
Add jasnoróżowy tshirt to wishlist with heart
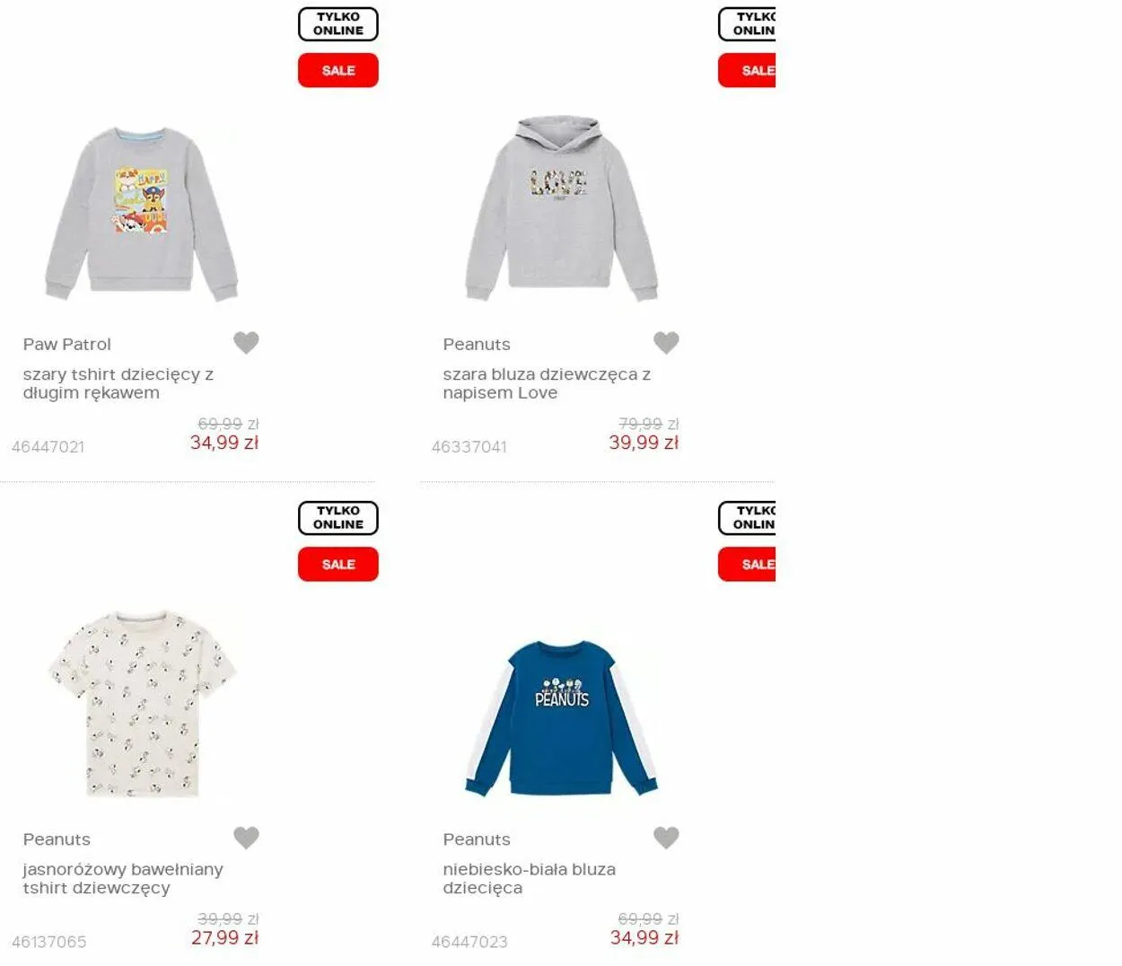pyautogui.click(x=246, y=838)
